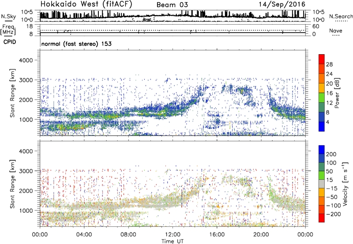Viewport: 353px width, 244px height.
Task: Click the "20:00" time tick label
Action: click(x=261, y=235)
